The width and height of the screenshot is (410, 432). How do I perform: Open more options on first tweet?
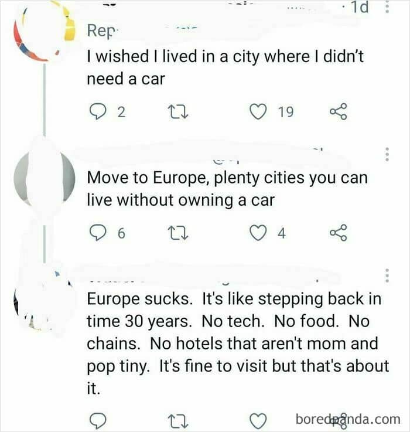(386, 8)
